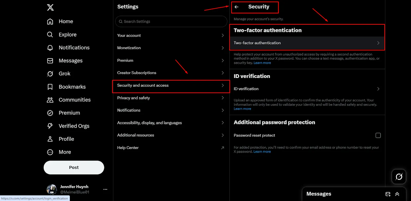Open the floating Grok button
Screen dimensions: 411x201
tap(399, 177)
